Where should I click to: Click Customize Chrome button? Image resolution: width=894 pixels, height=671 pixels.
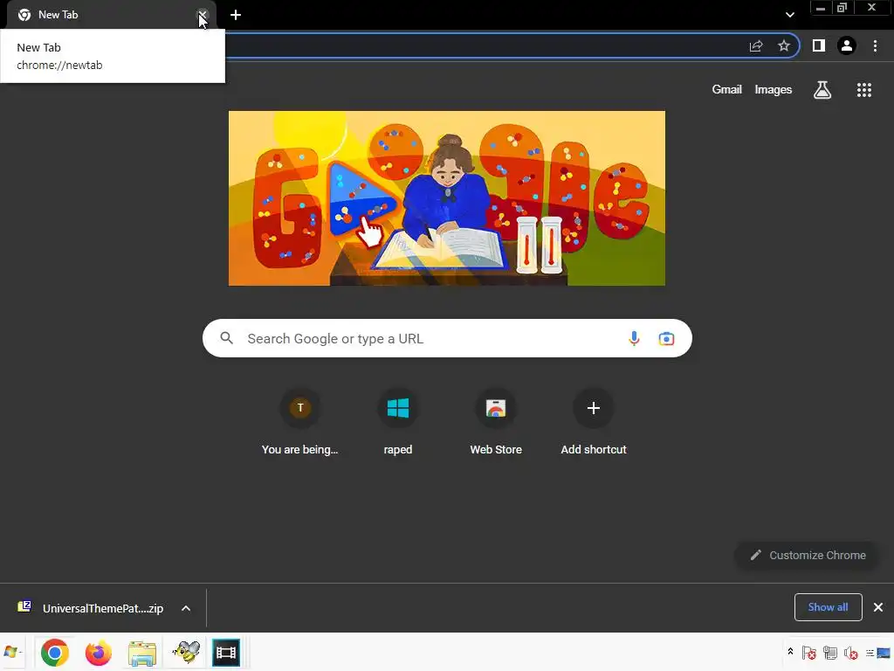coord(808,555)
